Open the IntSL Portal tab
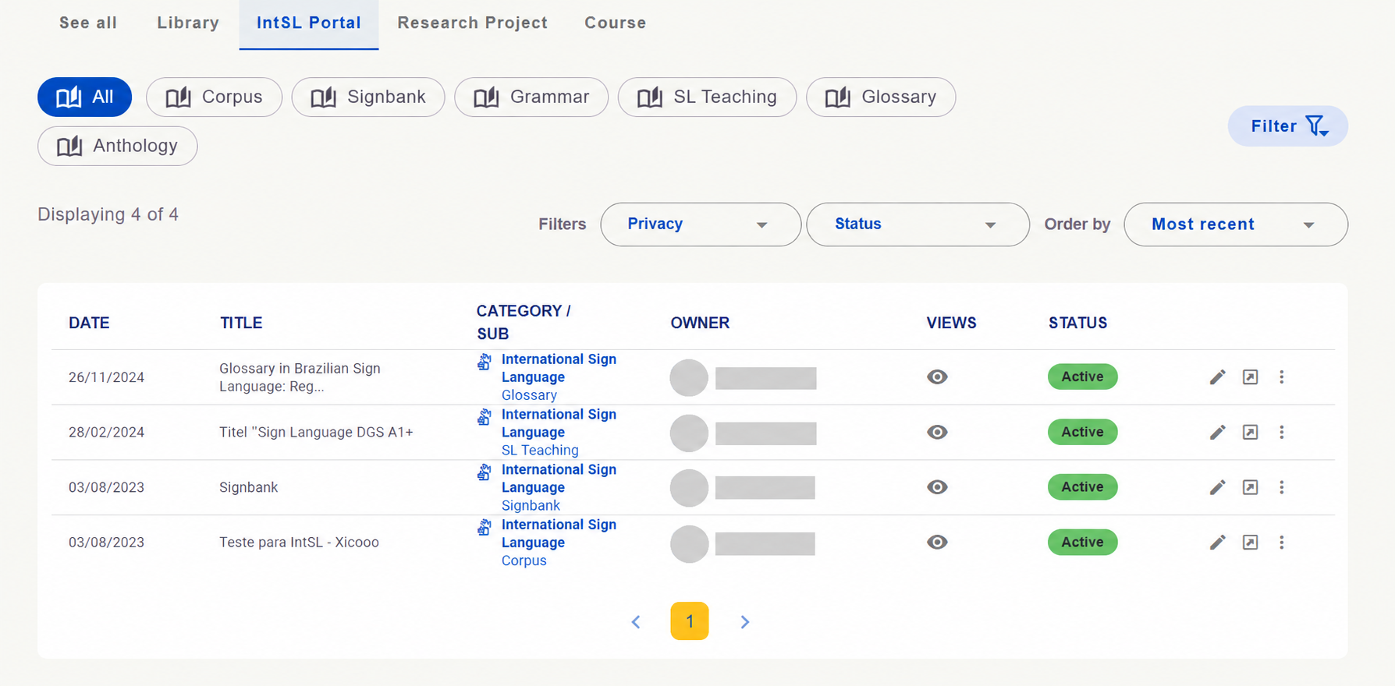Screen dimensions: 1395x686 (309, 23)
